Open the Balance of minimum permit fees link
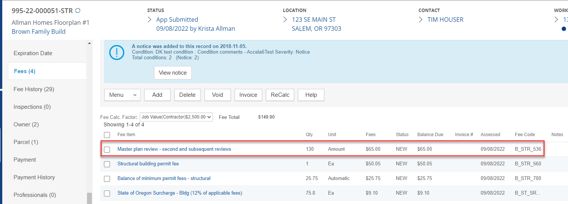The image size is (568, 204). point(164,178)
